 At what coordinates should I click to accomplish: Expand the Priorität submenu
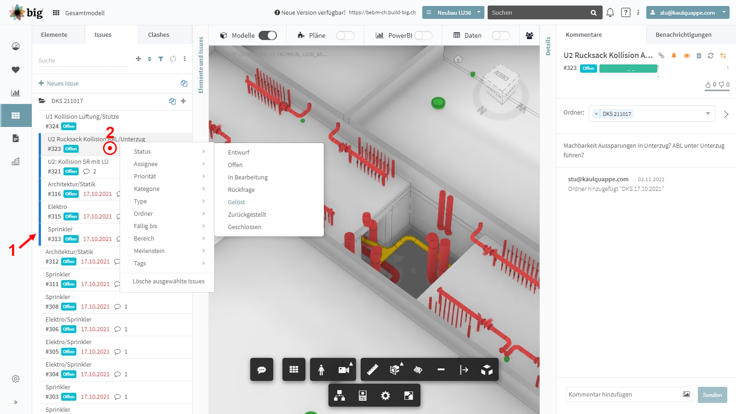click(167, 176)
